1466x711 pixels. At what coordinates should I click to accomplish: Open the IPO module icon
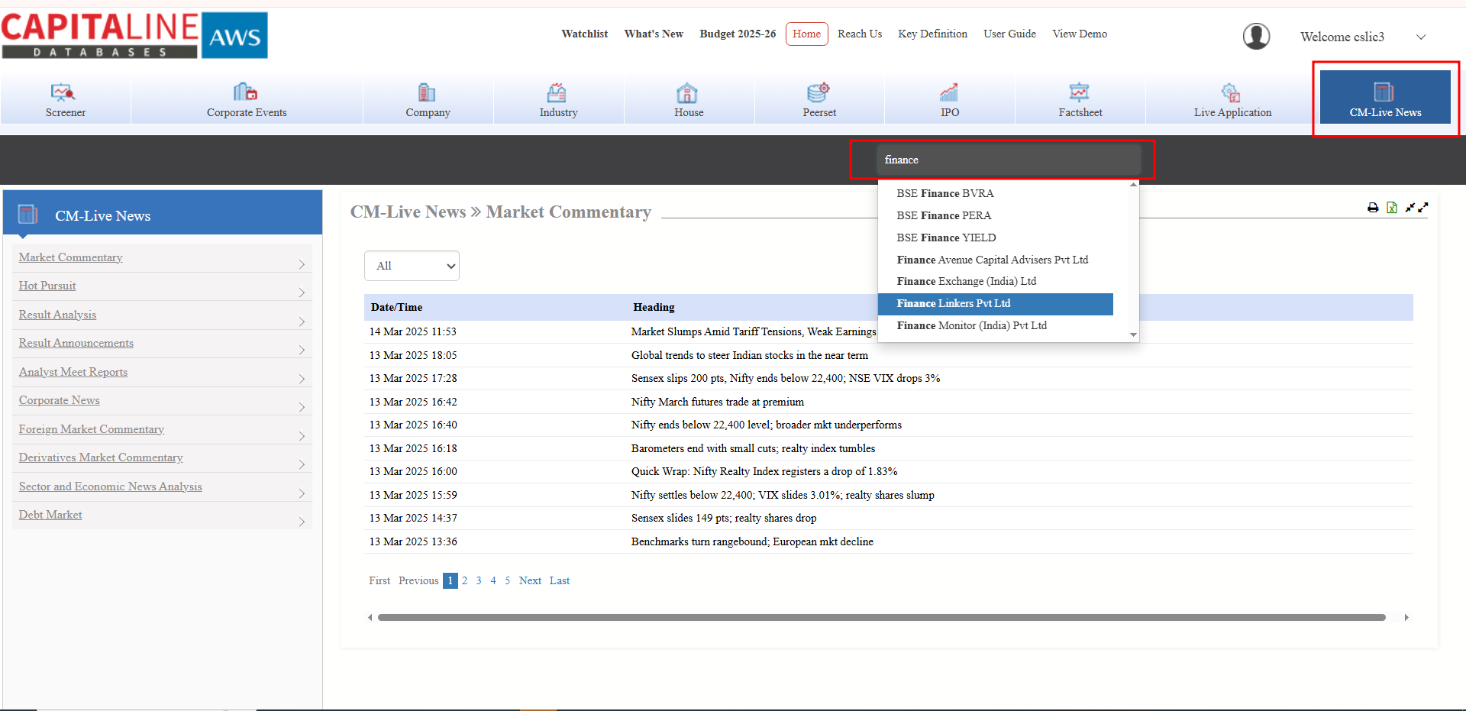coord(949,93)
